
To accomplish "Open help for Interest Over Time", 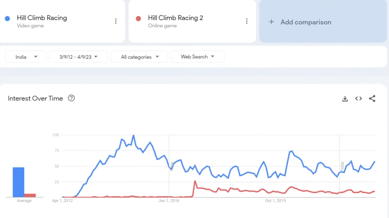I will click(x=71, y=98).
